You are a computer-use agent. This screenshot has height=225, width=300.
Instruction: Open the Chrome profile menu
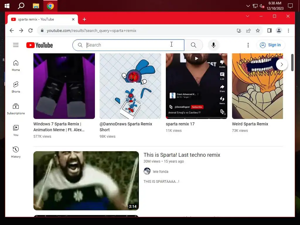pos(279,30)
